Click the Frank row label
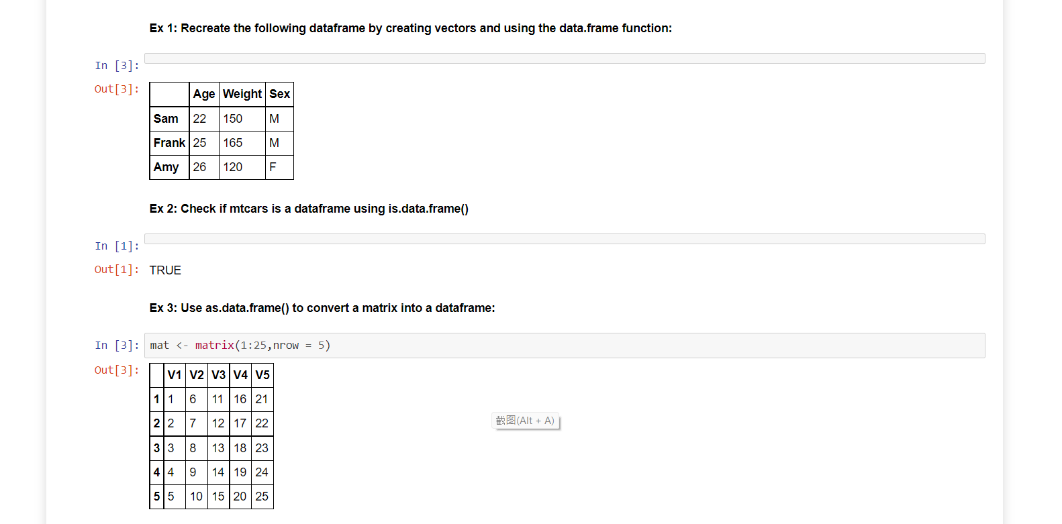1062x524 pixels. click(168, 143)
